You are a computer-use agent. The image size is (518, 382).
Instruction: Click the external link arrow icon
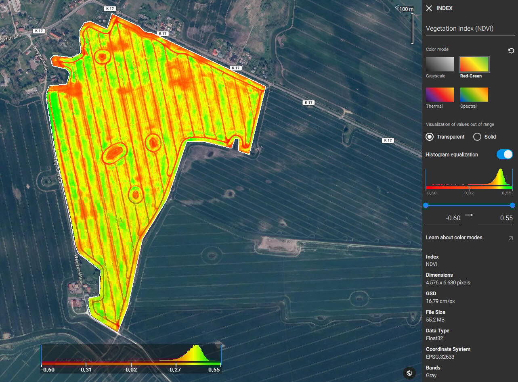tap(511, 238)
